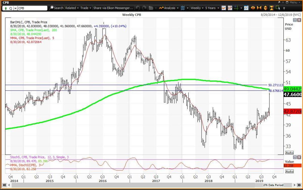Image resolution: width=303 pixels, height=190 pixels.
Task: Click the orange horizontal compress arrows icon
Action: pos(259,8)
